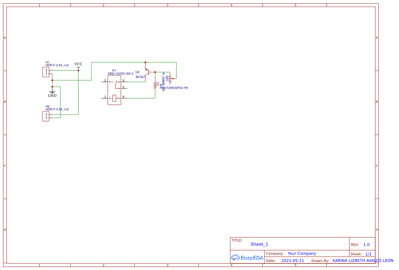The width and height of the screenshot is (399, 270).
Task: Click the junction dot above transistor Q3
Action: (x=145, y=62)
